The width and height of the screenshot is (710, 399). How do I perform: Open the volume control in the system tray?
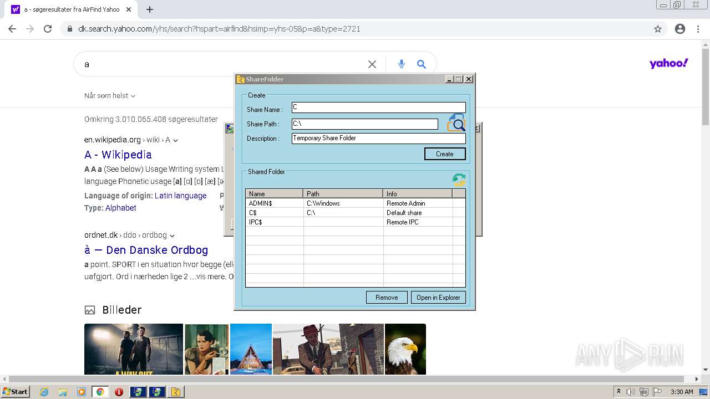[x=630, y=392]
